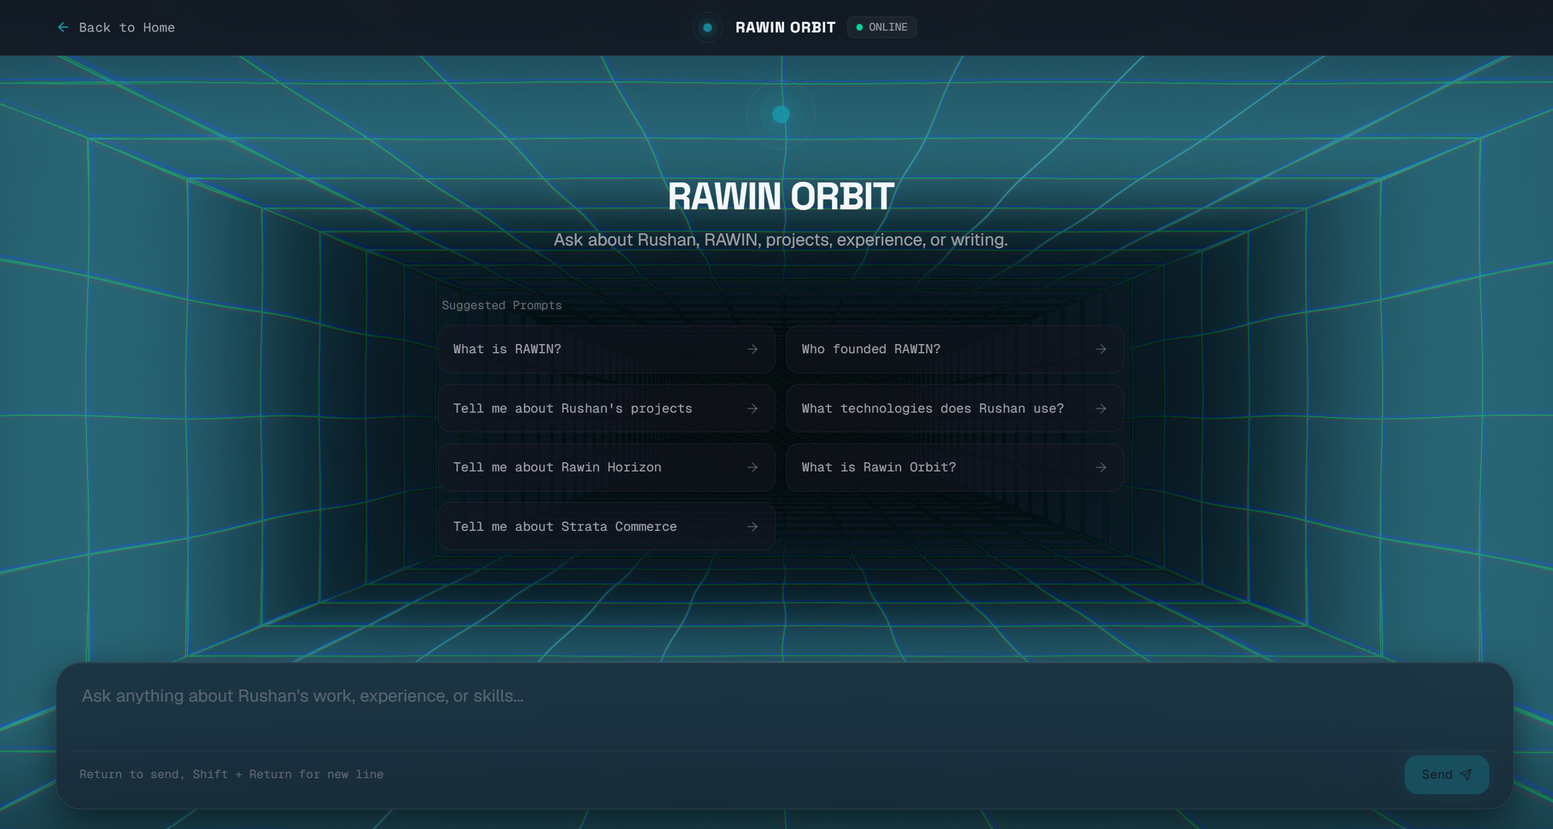
Task: Pick 'Tell me about Rawin Horizon' prompt
Action: 606,467
